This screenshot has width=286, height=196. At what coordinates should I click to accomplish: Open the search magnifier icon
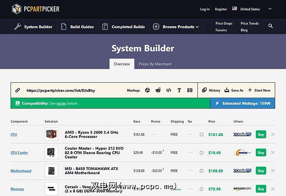(271, 26)
